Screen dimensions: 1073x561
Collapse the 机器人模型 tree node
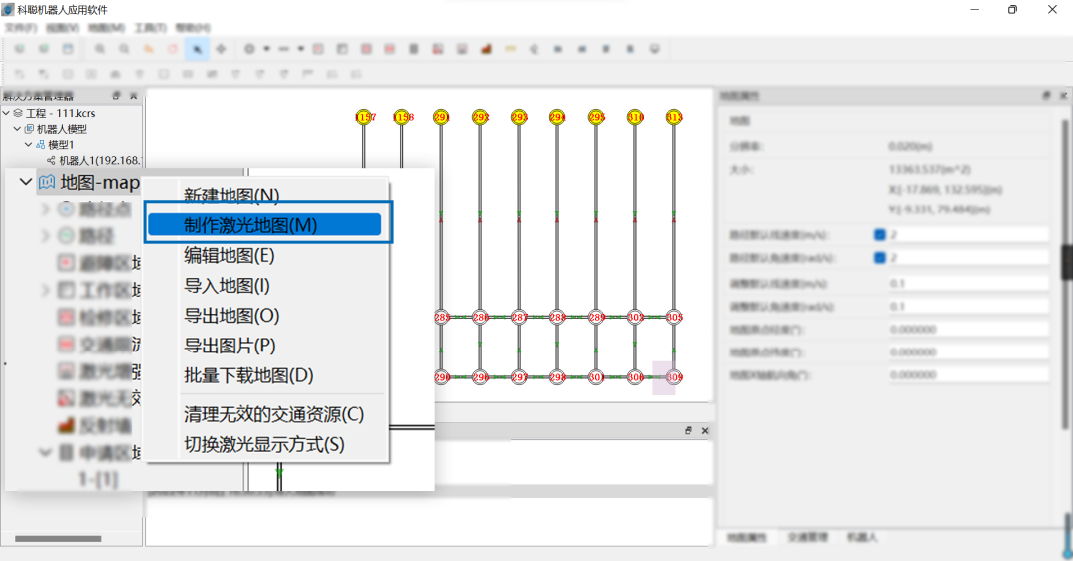pyautogui.click(x=17, y=129)
